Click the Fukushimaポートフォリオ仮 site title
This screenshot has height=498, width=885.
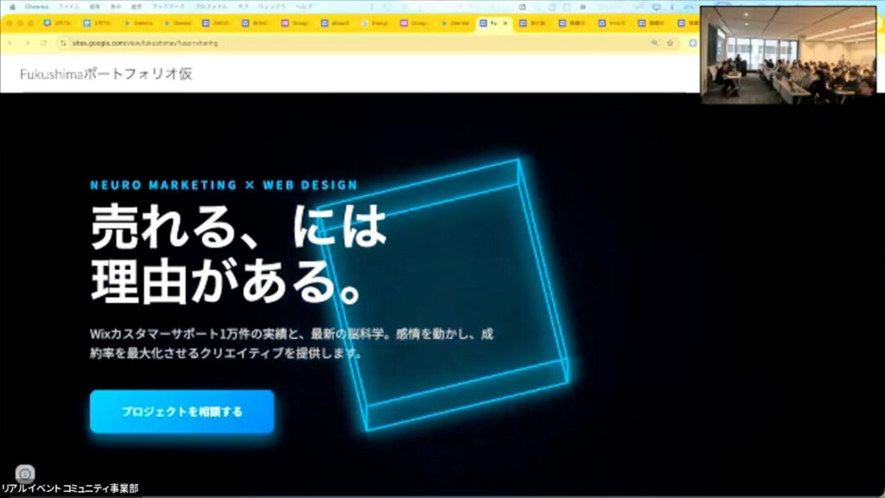coord(105,74)
